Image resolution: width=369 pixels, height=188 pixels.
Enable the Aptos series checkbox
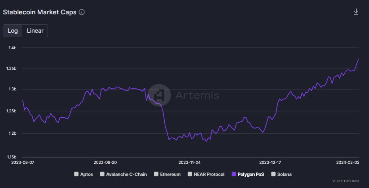tap(76, 174)
